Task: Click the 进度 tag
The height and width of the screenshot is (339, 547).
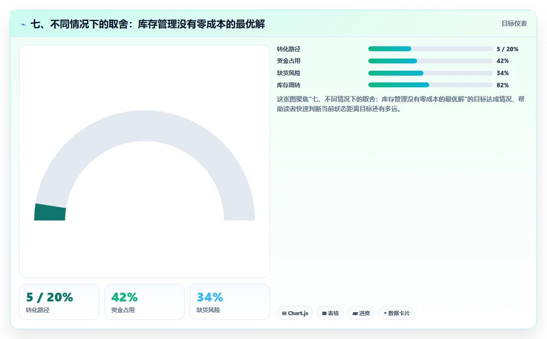Action: coord(361,313)
